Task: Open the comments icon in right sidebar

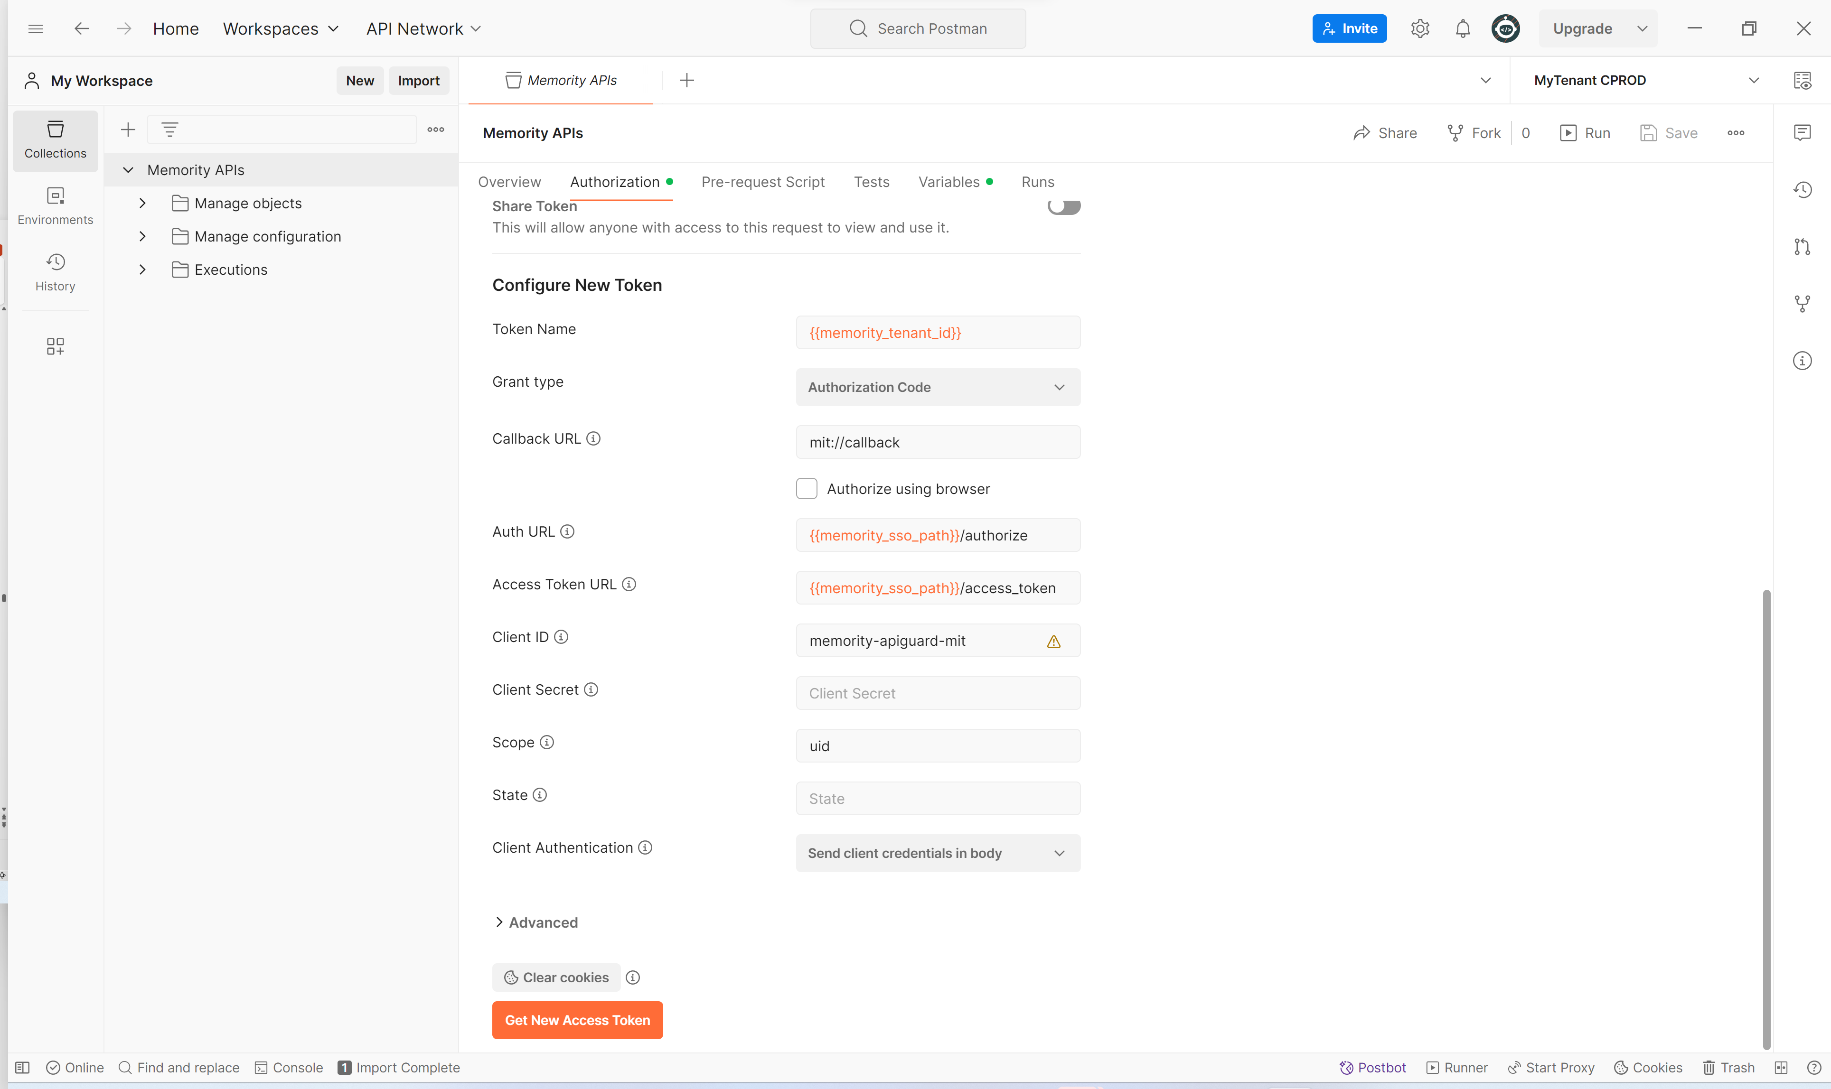Action: pyautogui.click(x=1802, y=133)
